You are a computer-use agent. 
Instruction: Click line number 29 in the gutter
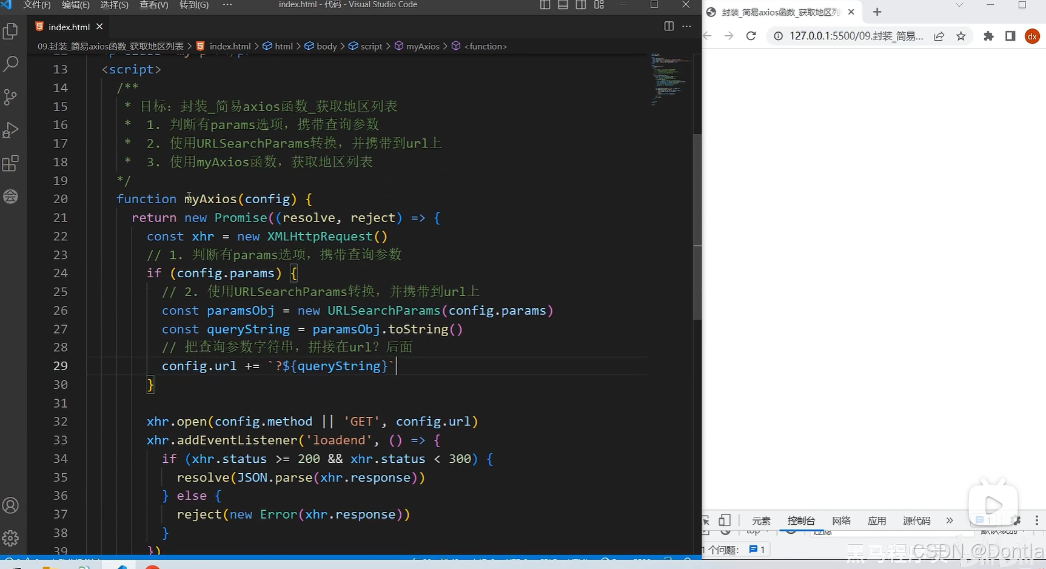click(x=60, y=366)
